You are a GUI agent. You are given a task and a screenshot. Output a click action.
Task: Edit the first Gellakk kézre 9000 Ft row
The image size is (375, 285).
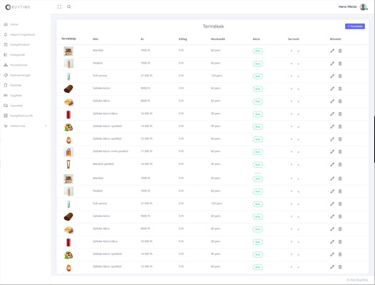coord(332,89)
